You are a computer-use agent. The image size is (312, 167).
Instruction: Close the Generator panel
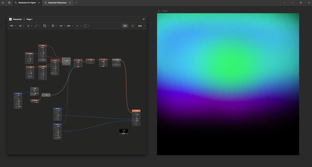(x=144, y=19)
